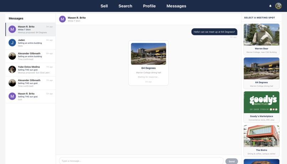Click 'Meetup proposed: Sun God Lawn' preview text
This screenshot has height=164, width=287.
tap(34, 73)
